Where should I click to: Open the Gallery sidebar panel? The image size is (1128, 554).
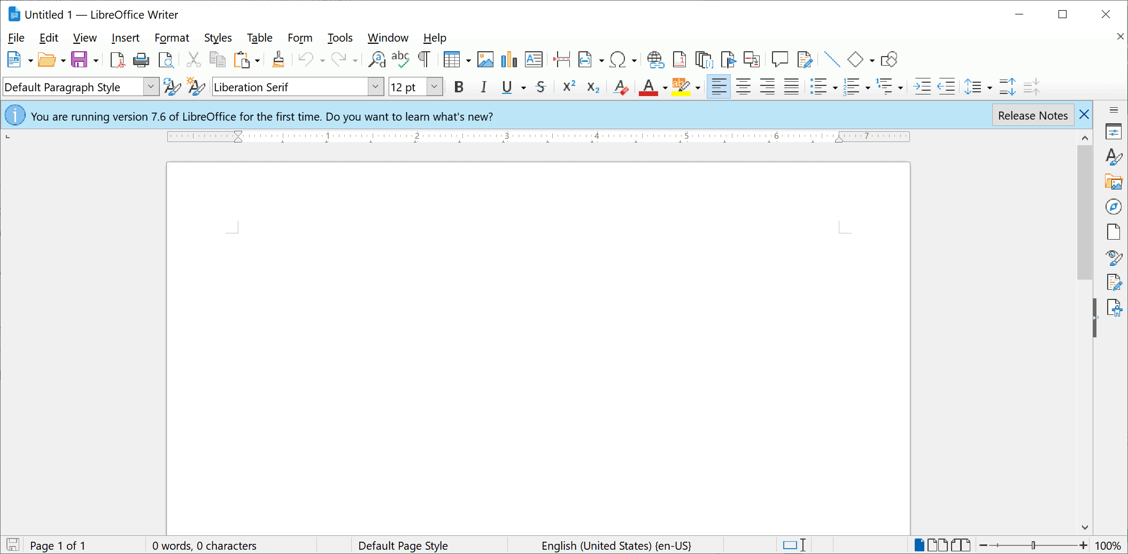pyautogui.click(x=1114, y=182)
